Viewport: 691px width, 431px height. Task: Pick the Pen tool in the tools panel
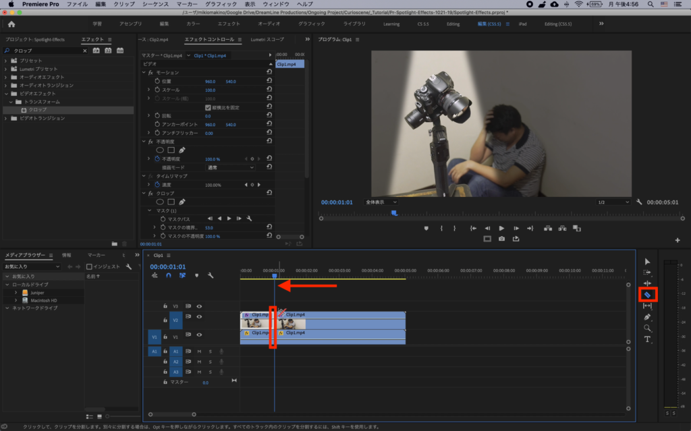click(x=647, y=317)
